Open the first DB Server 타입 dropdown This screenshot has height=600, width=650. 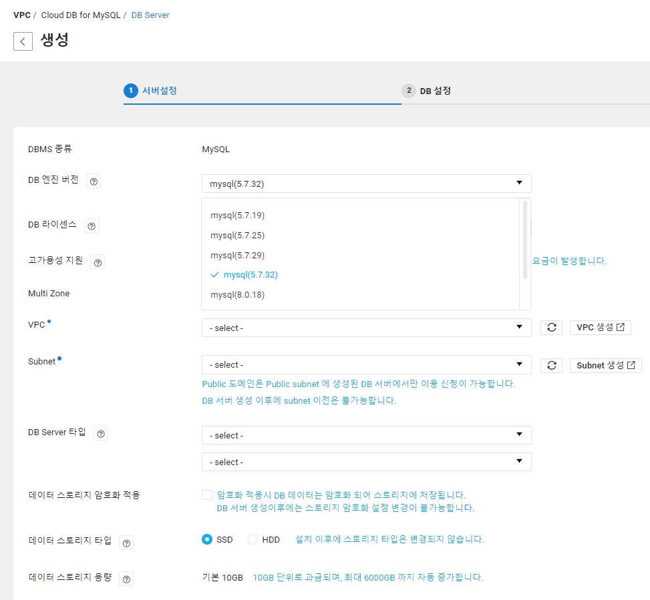coord(366,434)
